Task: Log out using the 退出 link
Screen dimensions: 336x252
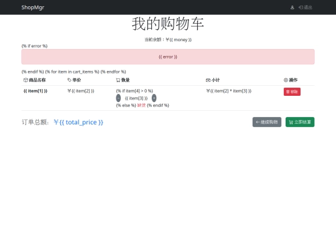Action: pos(306,7)
